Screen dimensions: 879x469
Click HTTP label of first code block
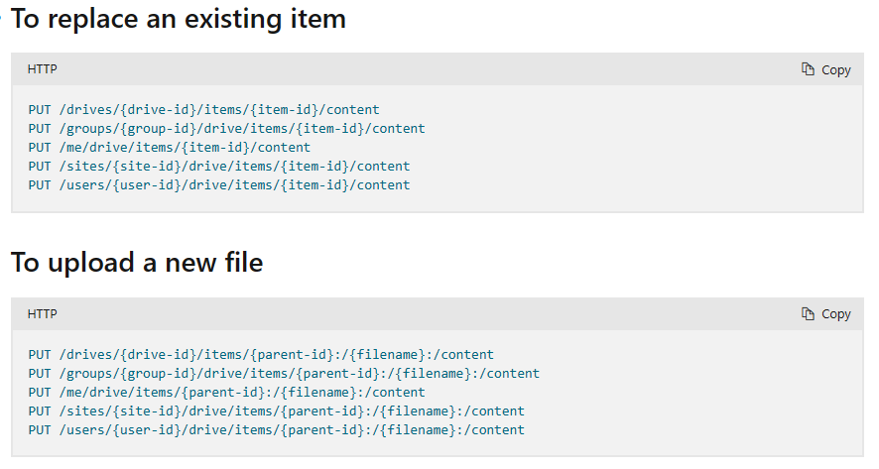pyautogui.click(x=42, y=69)
